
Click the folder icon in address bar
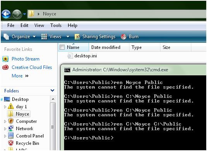tap(31, 14)
